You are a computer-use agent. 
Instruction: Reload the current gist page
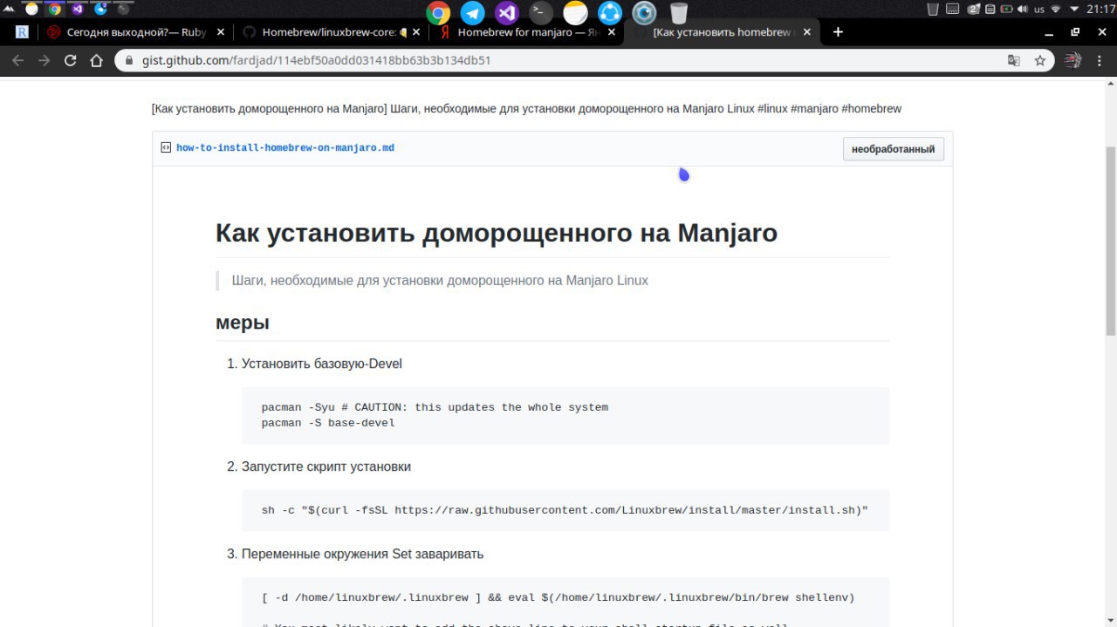pyautogui.click(x=71, y=61)
